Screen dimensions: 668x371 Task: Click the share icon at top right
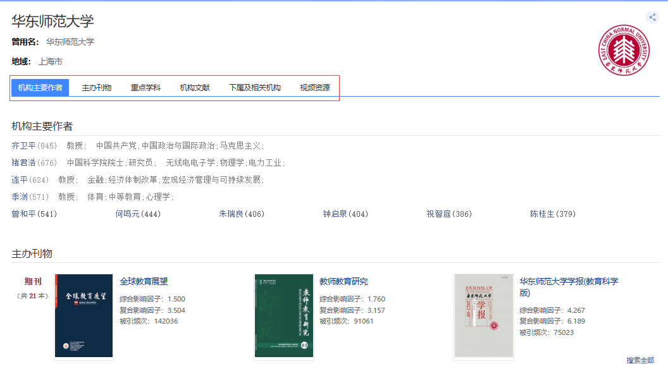coord(652,18)
